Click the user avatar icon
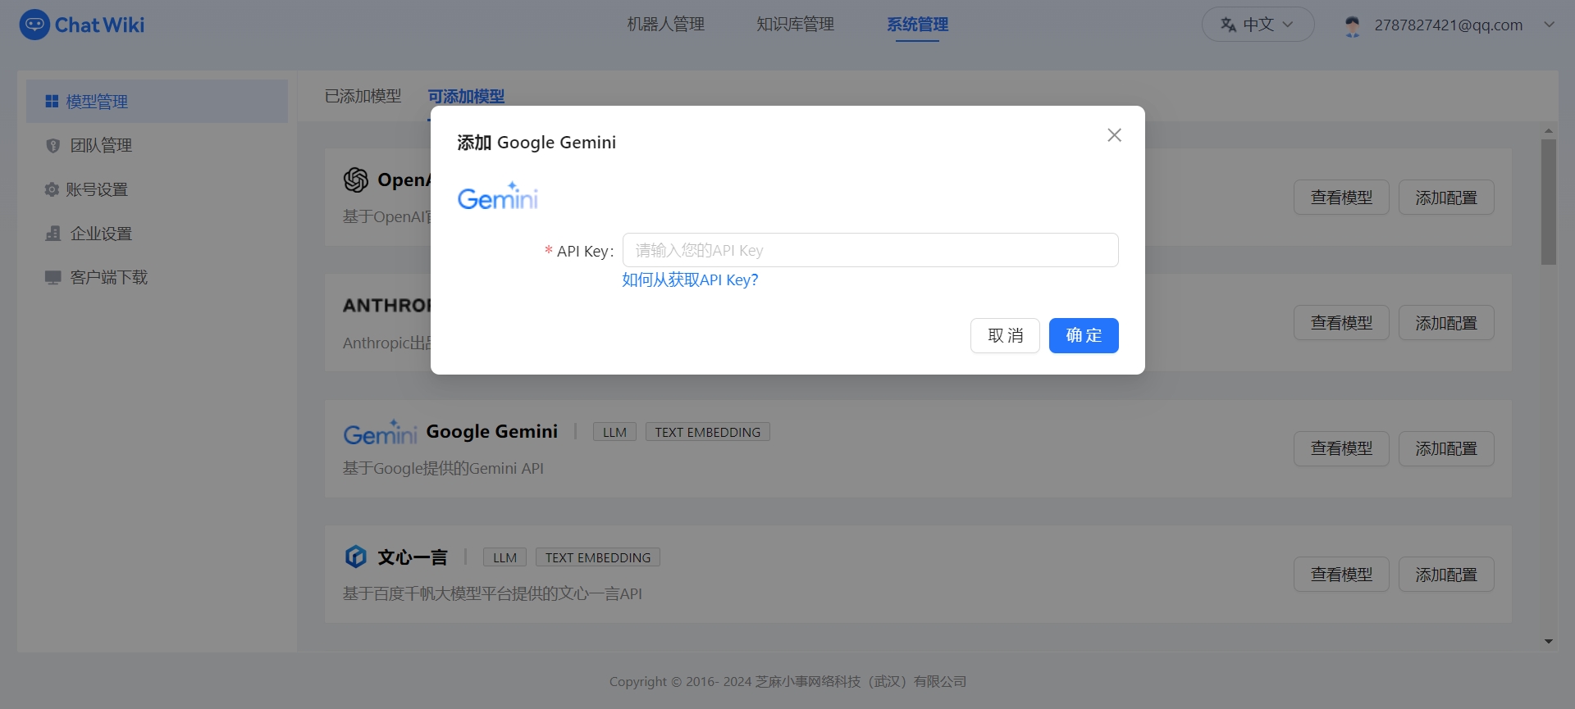1575x709 pixels. 1353,25
